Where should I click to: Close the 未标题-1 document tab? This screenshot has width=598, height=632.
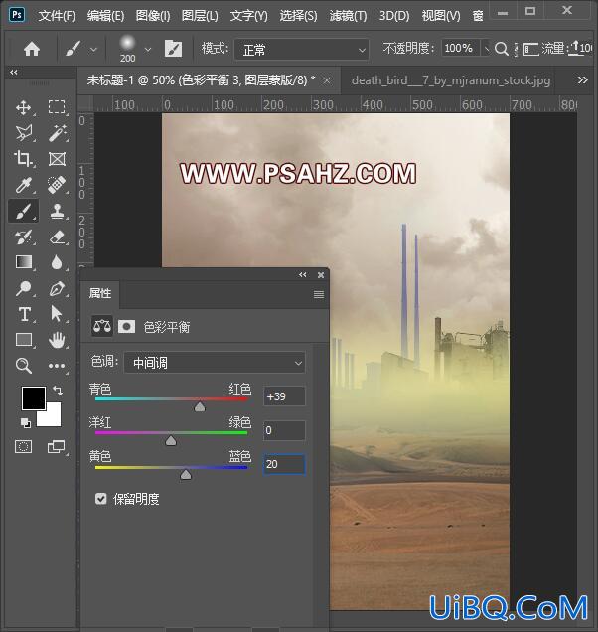(327, 80)
